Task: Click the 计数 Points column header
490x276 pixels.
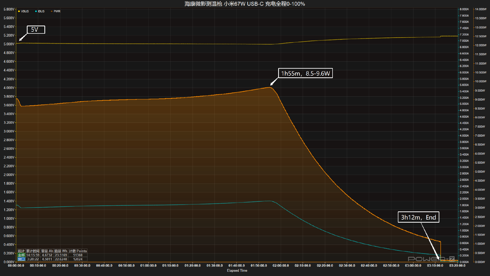Action: [x=78, y=251]
